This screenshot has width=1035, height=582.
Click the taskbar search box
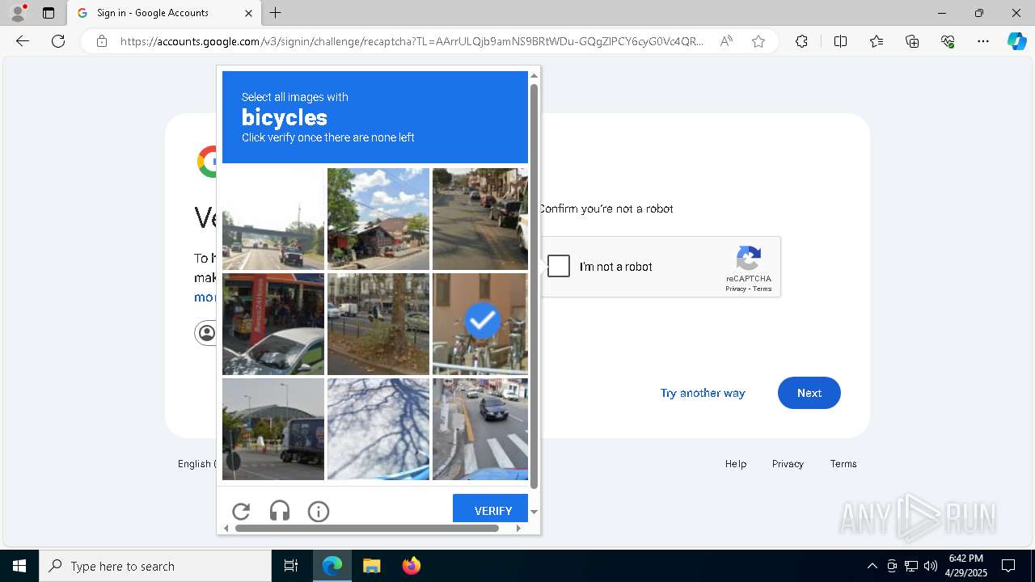(155, 566)
